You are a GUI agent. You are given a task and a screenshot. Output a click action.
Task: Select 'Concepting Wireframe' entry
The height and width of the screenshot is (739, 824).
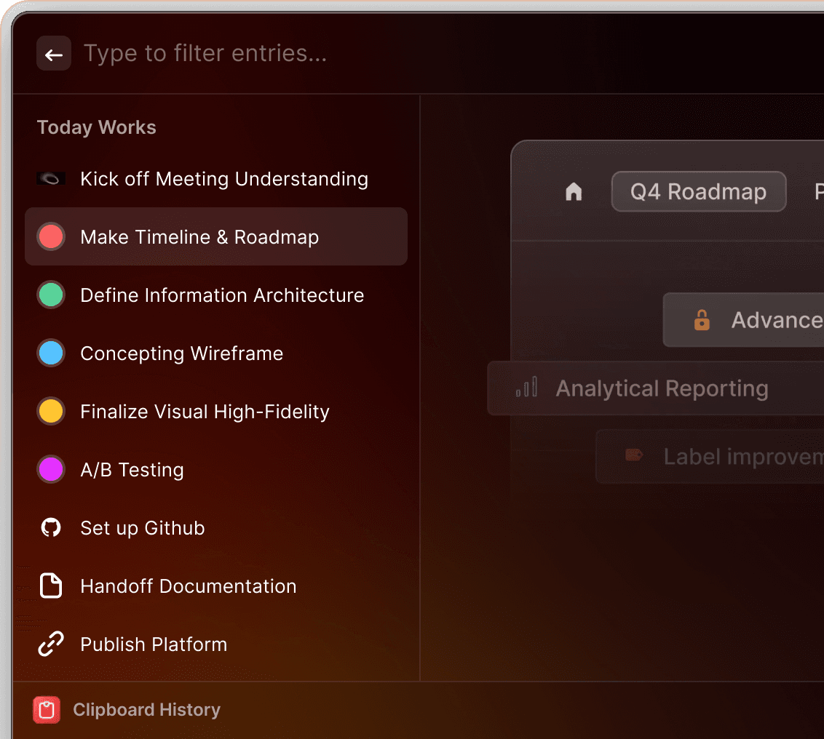[x=216, y=353]
